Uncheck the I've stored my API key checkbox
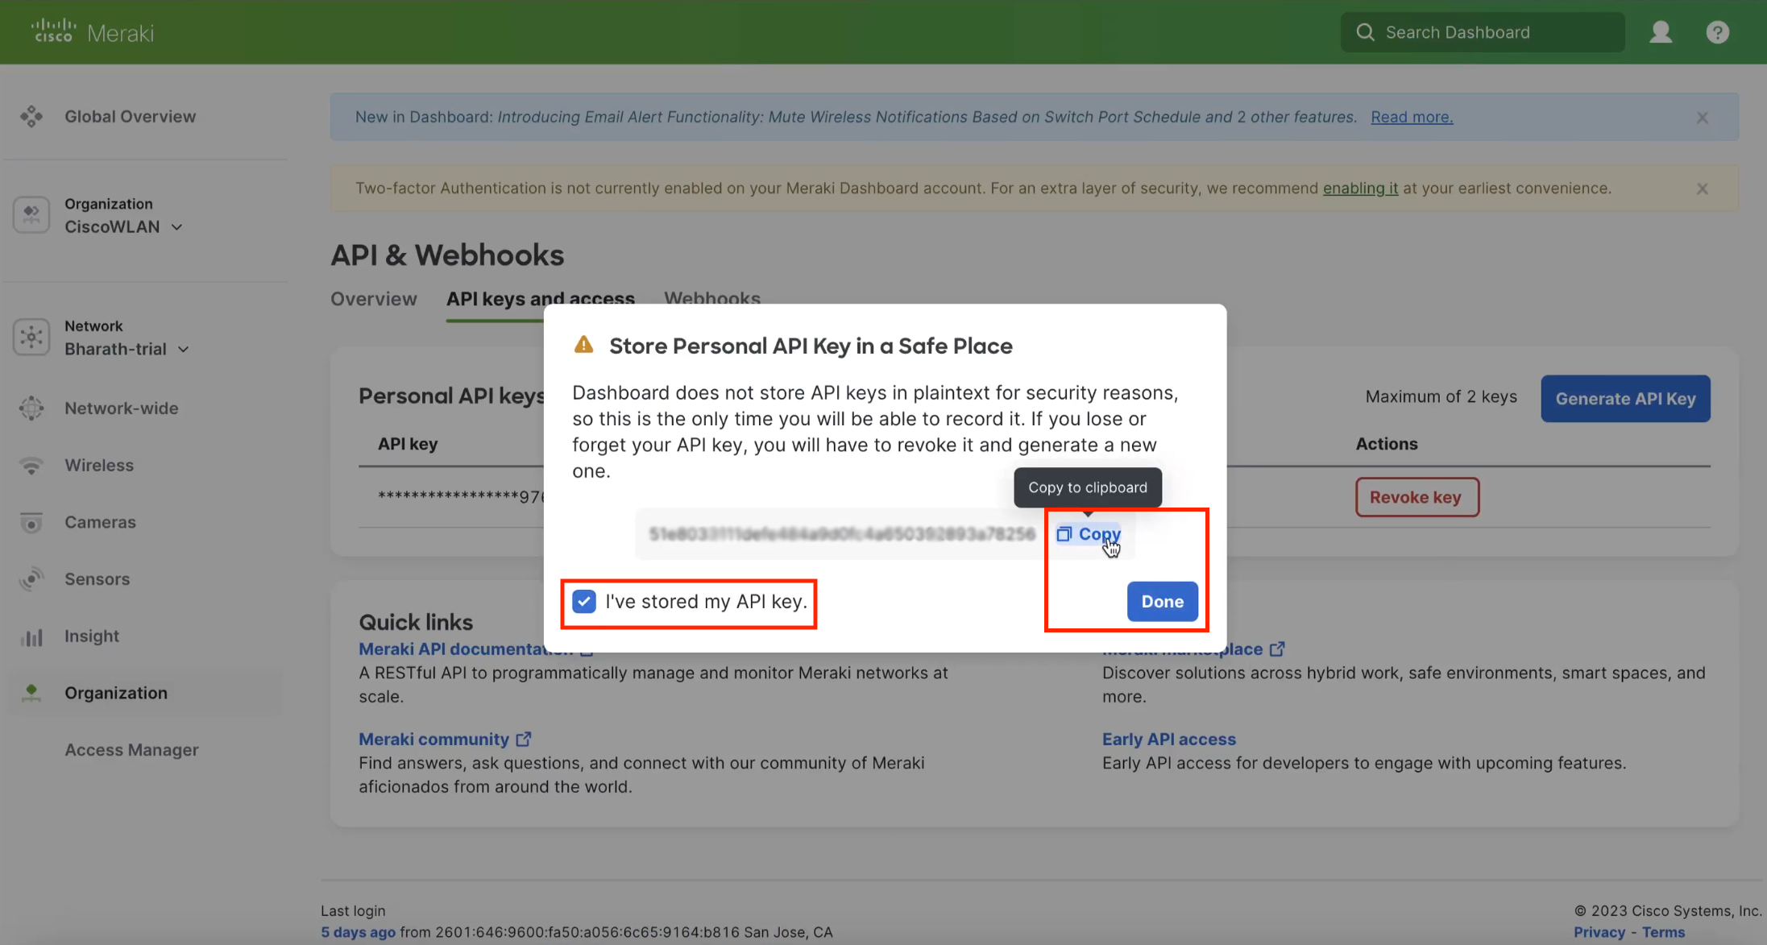The width and height of the screenshot is (1767, 945). pyautogui.click(x=584, y=602)
